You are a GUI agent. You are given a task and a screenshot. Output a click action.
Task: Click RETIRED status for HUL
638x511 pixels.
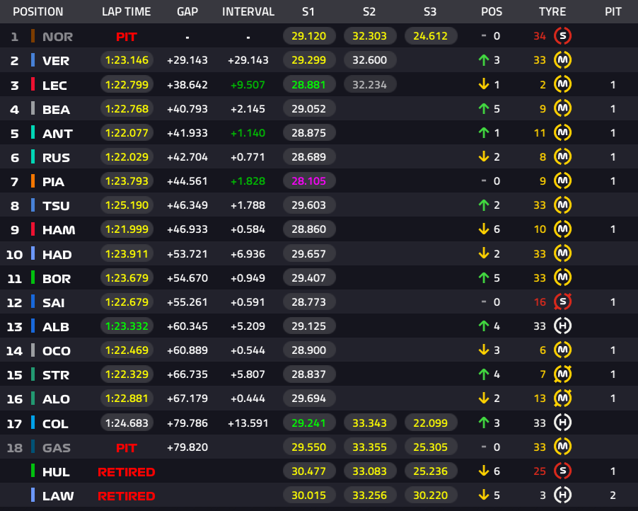point(126,472)
